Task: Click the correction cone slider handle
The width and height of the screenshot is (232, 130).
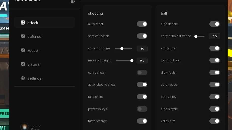Action: coord(122,49)
